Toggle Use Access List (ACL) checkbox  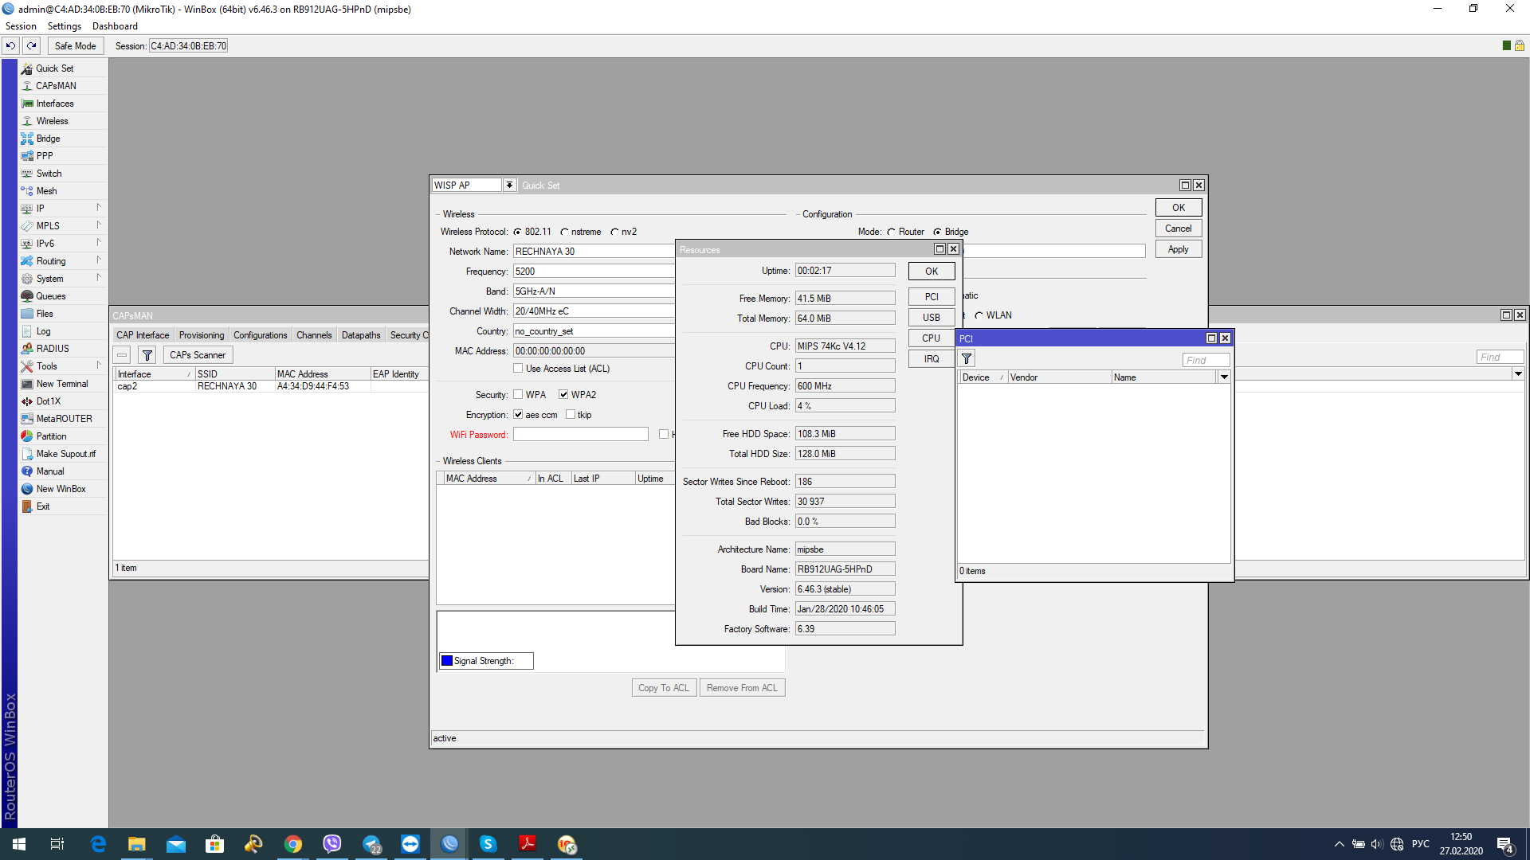click(518, 369)
